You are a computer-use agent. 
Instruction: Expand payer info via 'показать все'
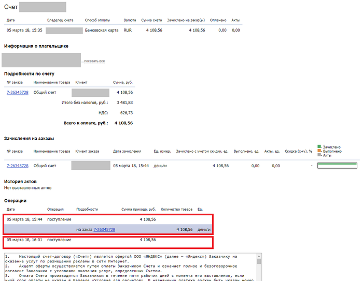pos(94,62)
